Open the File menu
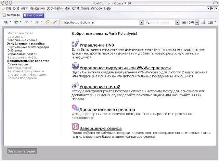This screenshot has height=161, width=219. (x=9, y=8)
